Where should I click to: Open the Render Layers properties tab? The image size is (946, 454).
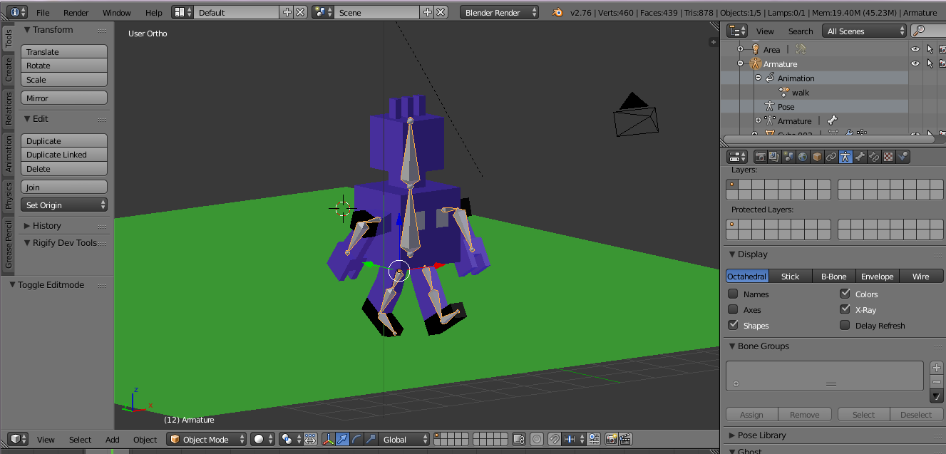[x=775, y=157]
